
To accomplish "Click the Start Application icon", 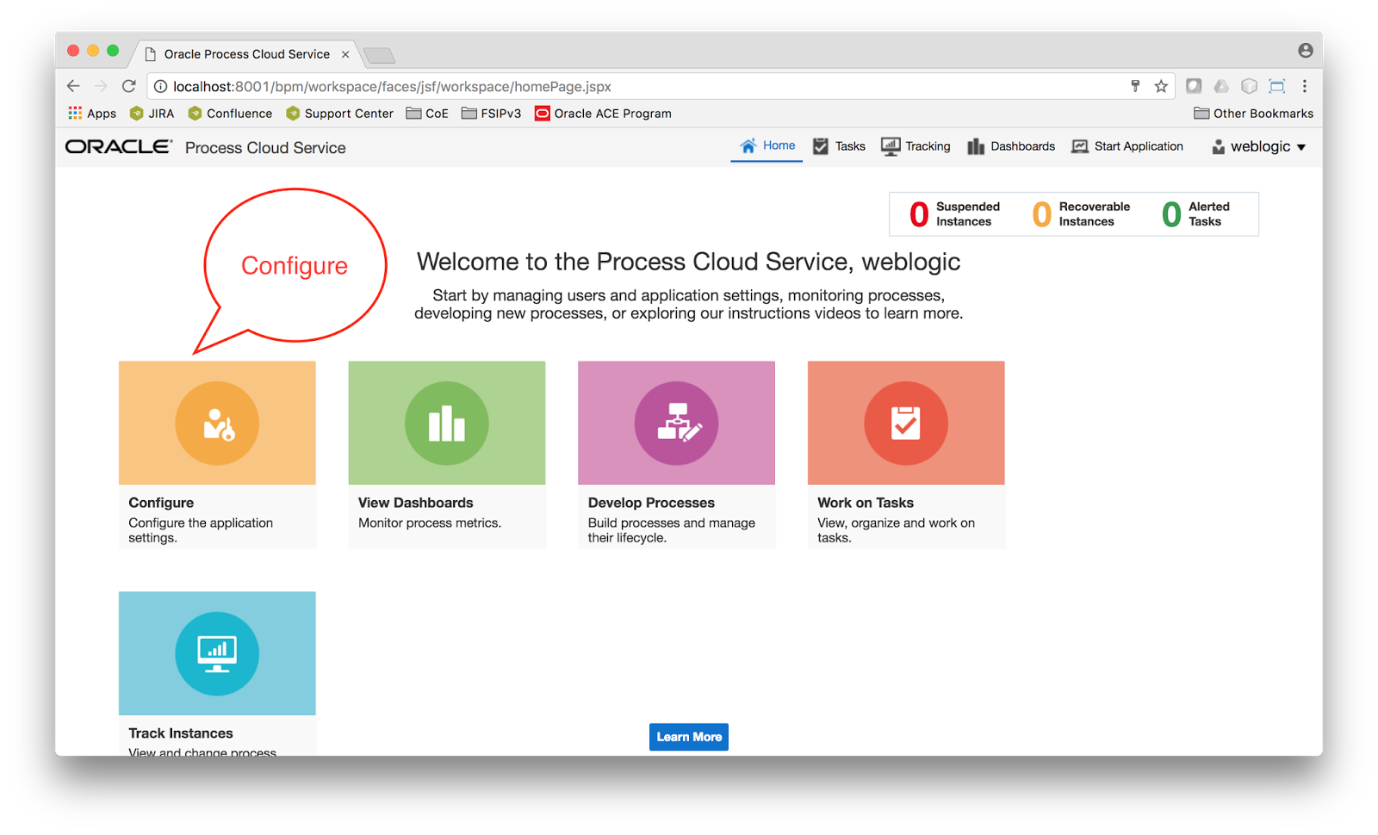I will pyautogui.click(x=1079, y=146).
